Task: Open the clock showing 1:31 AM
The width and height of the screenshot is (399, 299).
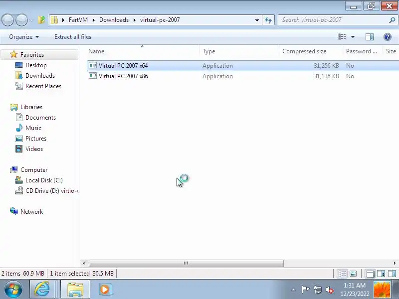Action: click(x=355, y=290)
